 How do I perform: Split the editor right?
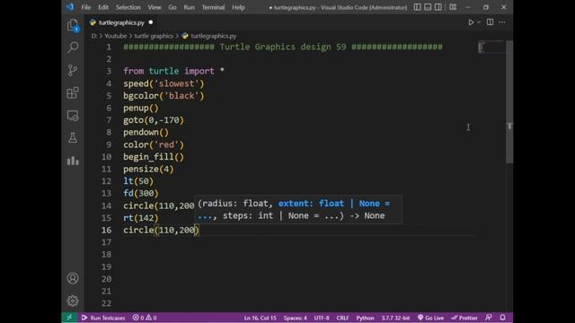click(x=490, y=22)
